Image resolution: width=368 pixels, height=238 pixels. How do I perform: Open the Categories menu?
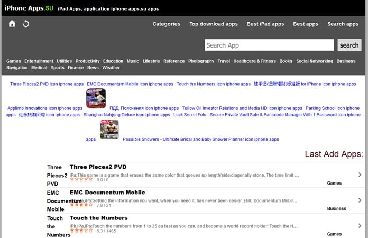click(167, 24)
